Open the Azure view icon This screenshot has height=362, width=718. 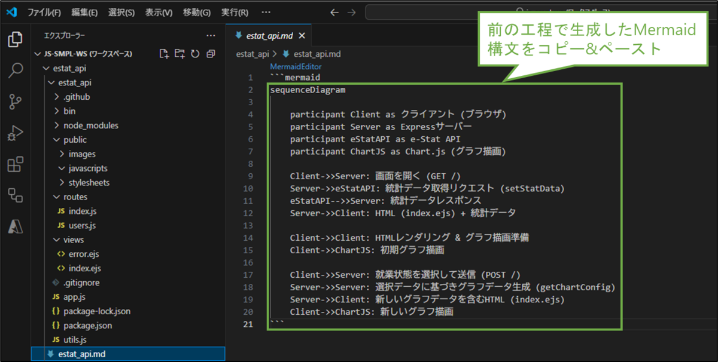(x=15, y=226)
